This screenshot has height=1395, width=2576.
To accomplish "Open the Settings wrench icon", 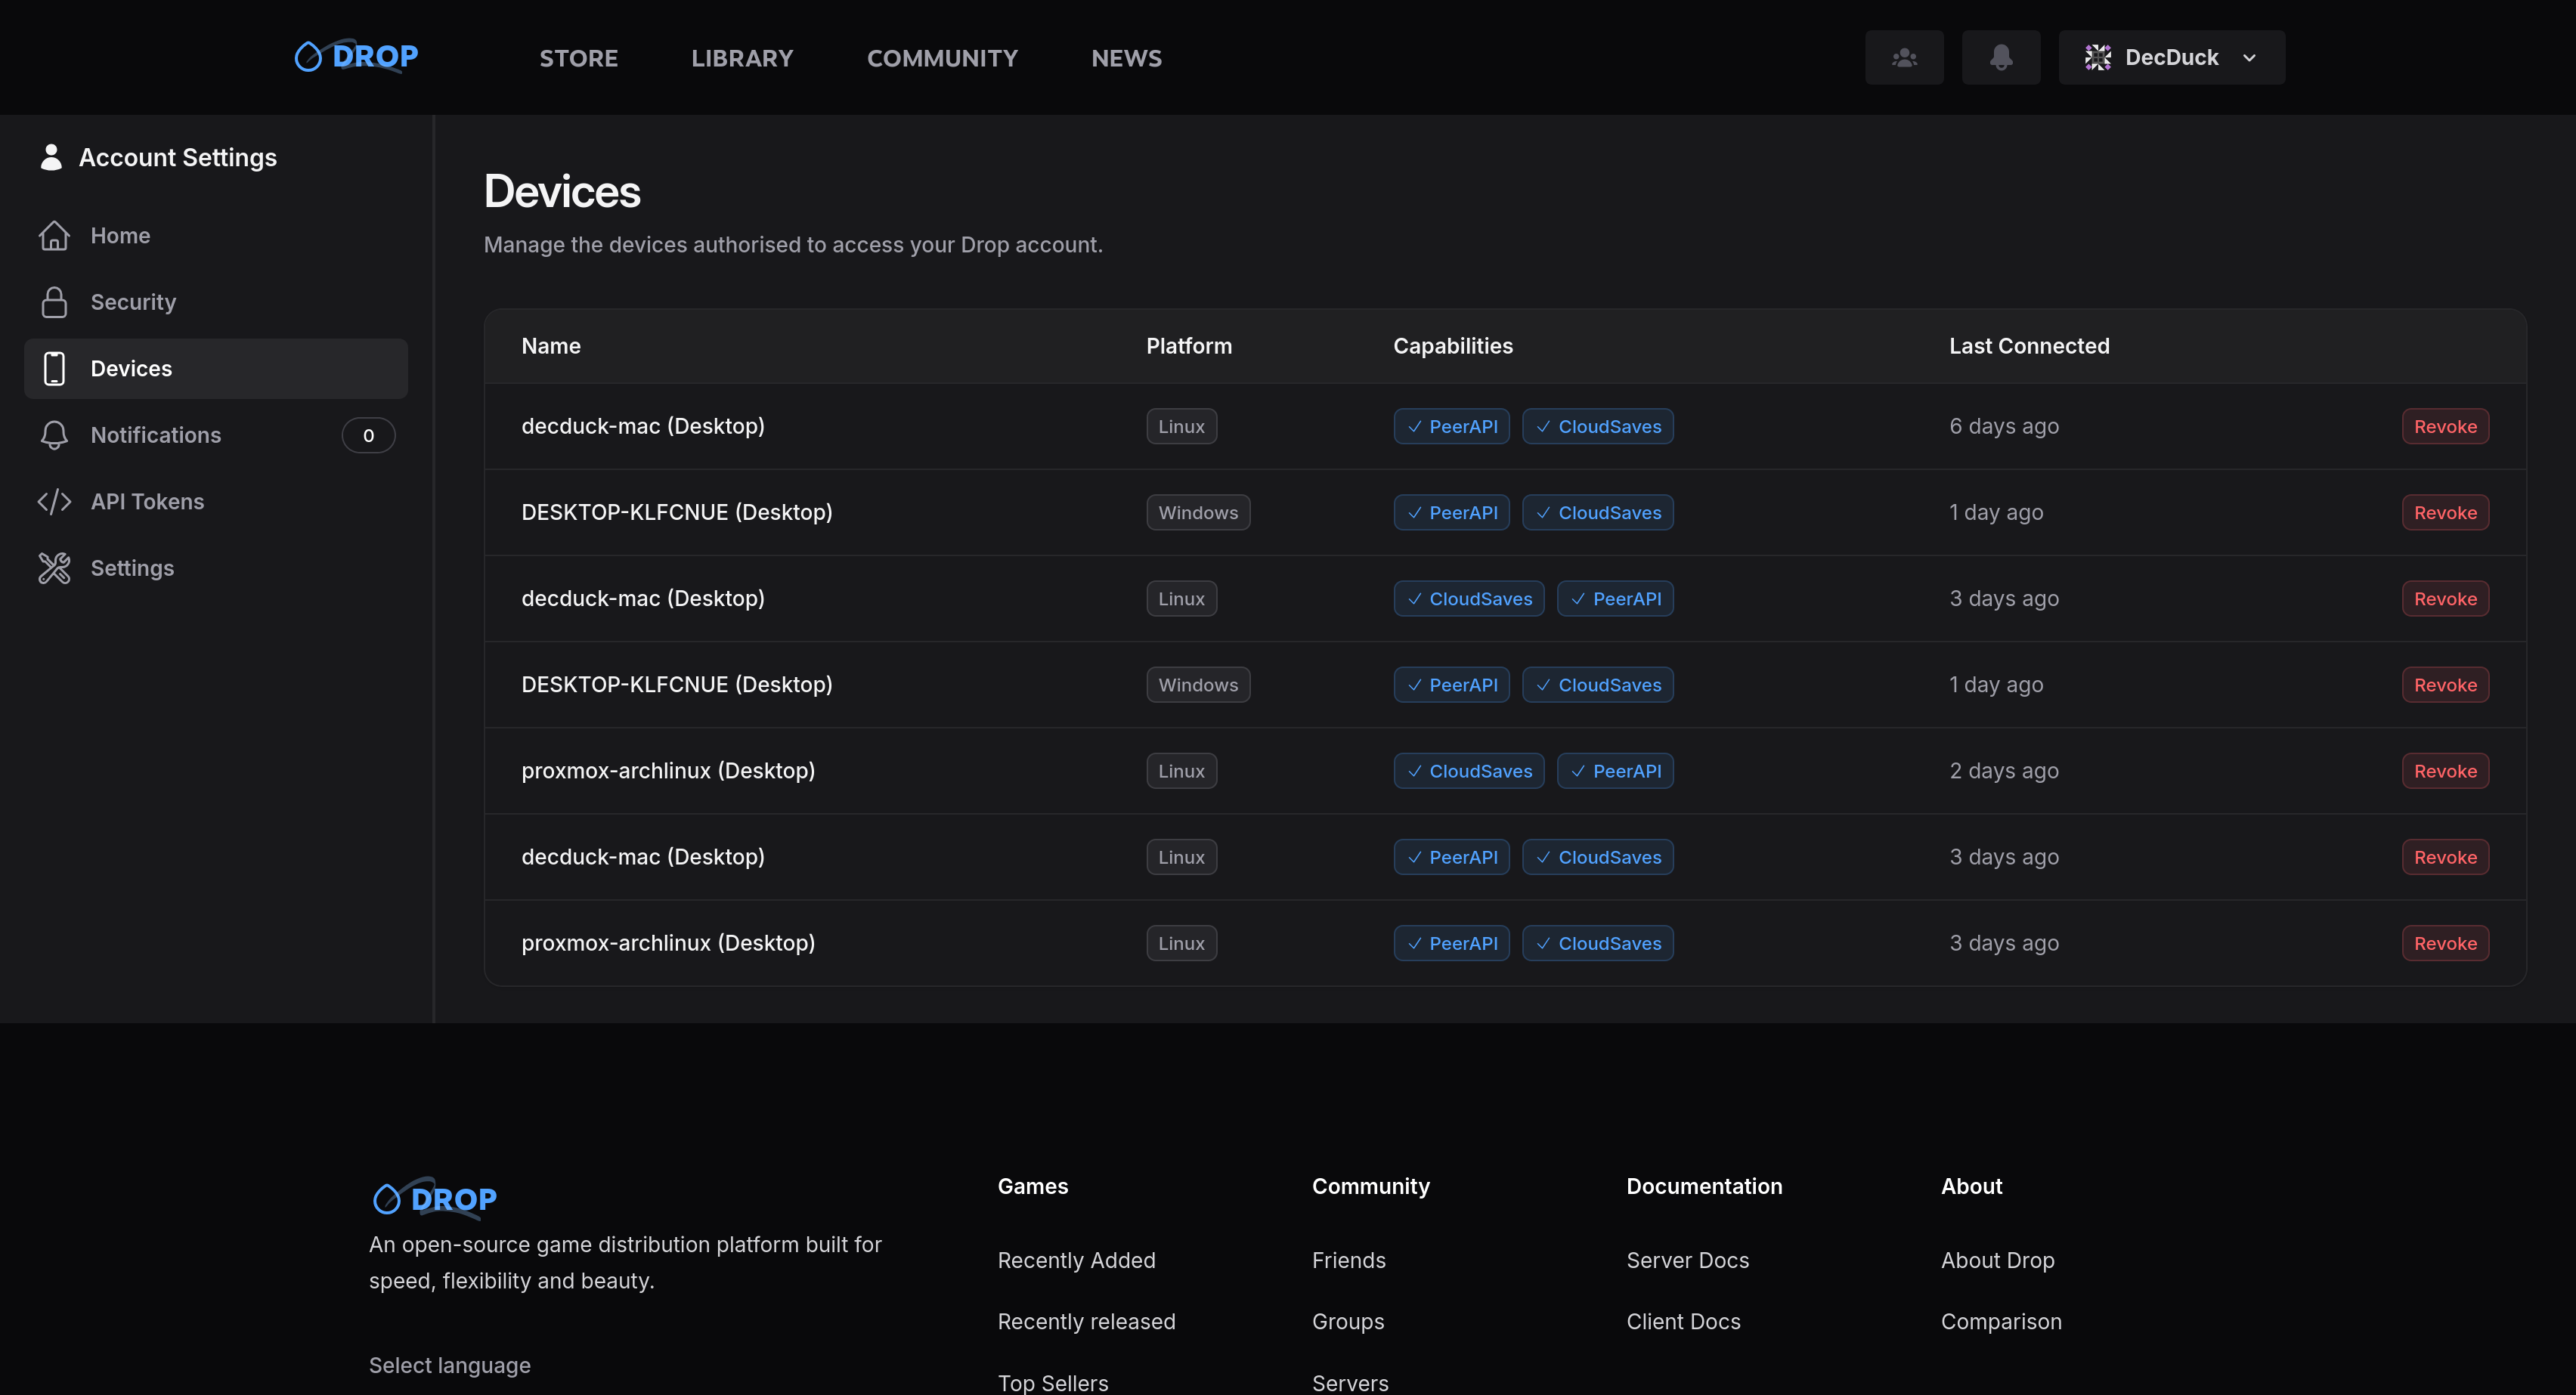I will [x=54, y=568].
